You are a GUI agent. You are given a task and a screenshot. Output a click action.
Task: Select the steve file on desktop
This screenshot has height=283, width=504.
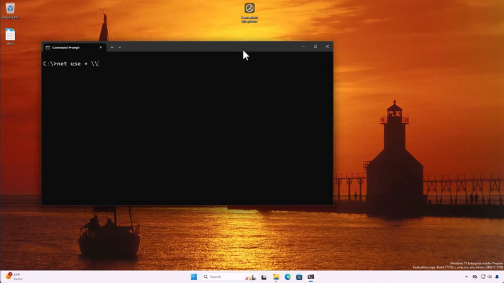[x=10, y=35]
